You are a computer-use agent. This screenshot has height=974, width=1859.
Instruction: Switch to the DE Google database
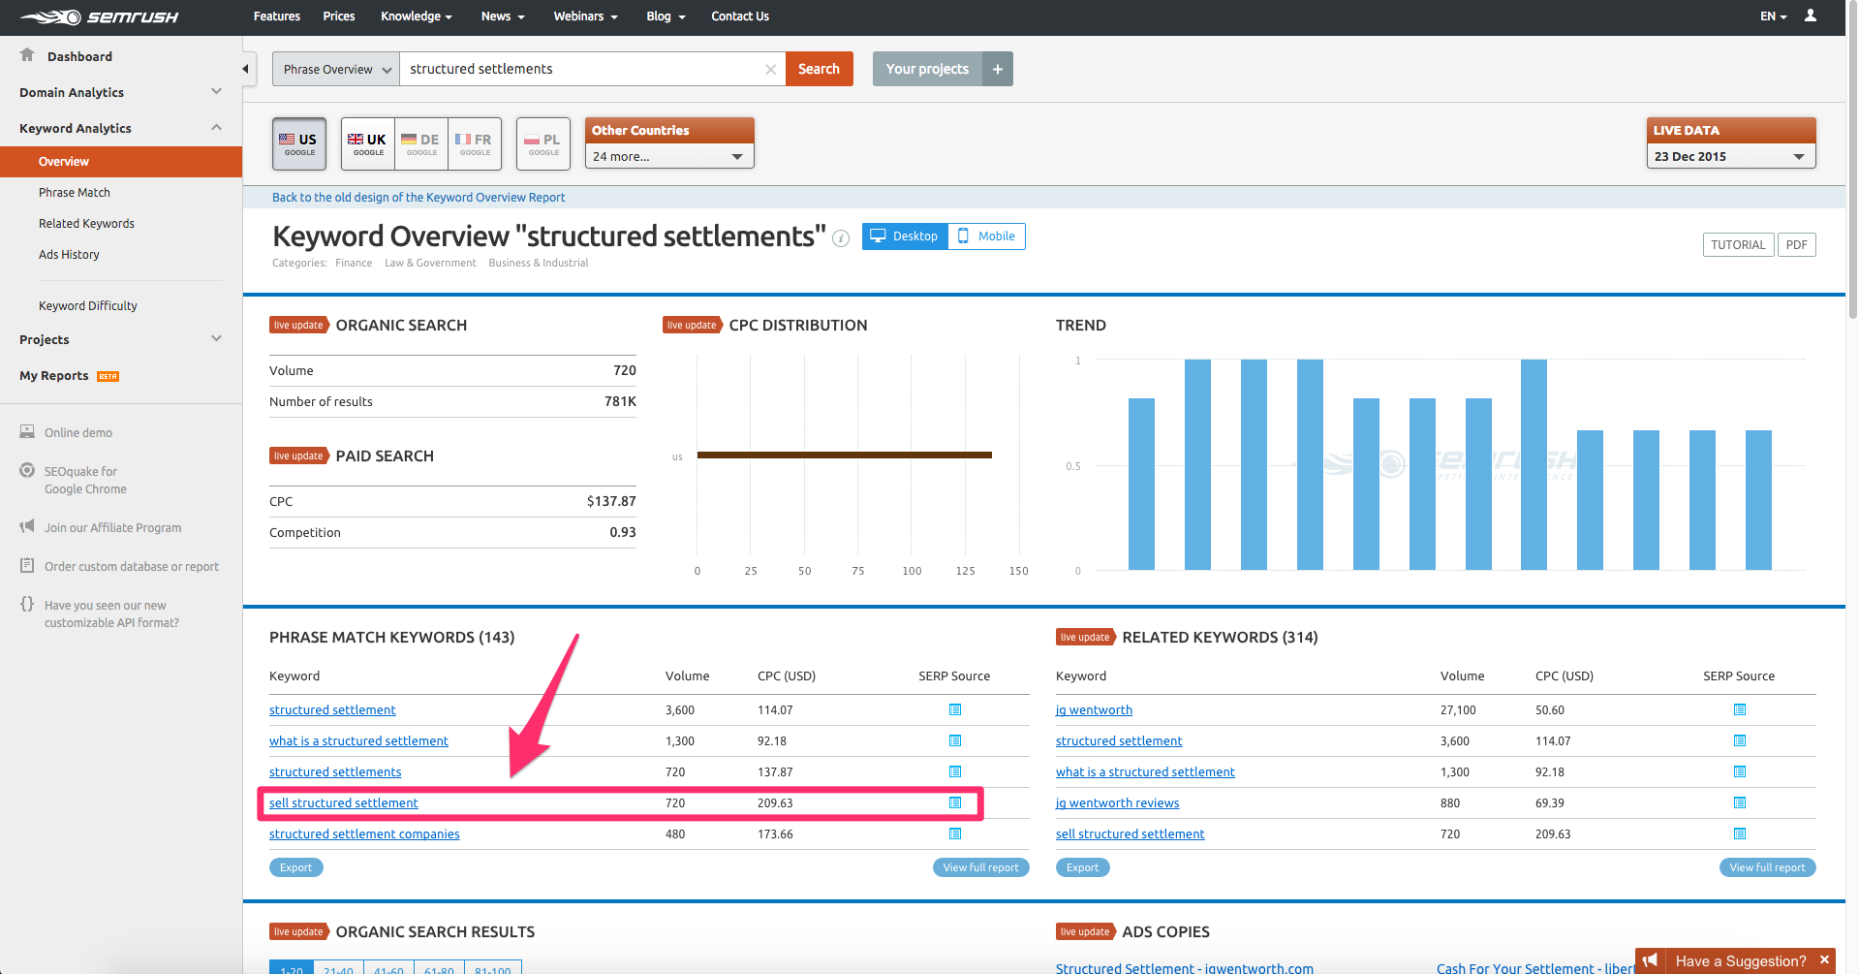click(421, 143)
